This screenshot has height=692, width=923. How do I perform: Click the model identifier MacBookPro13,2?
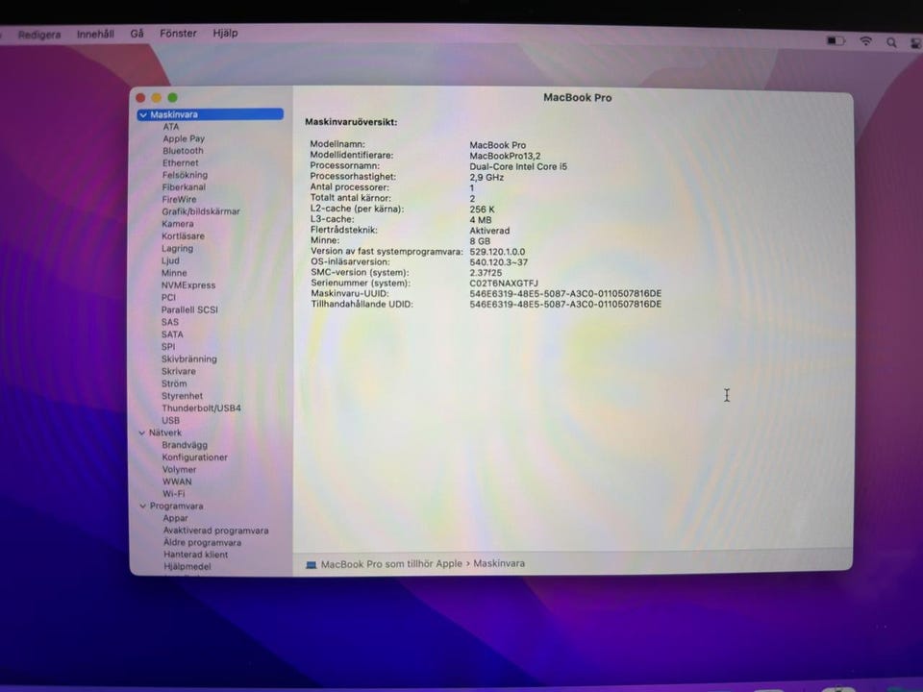505,156
